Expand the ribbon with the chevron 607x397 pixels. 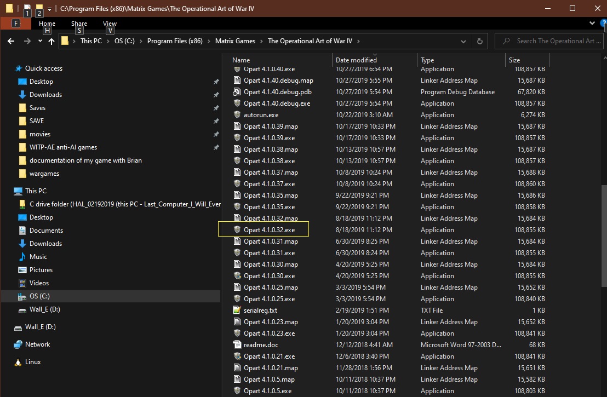click(x=592, y=23)
